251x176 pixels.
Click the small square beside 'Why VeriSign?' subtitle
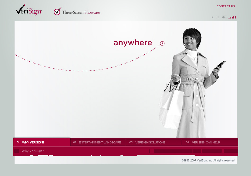pyautogui.click(x=17, y=151)
